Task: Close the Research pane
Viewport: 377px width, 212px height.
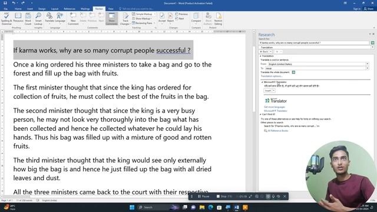Action: 373,34
